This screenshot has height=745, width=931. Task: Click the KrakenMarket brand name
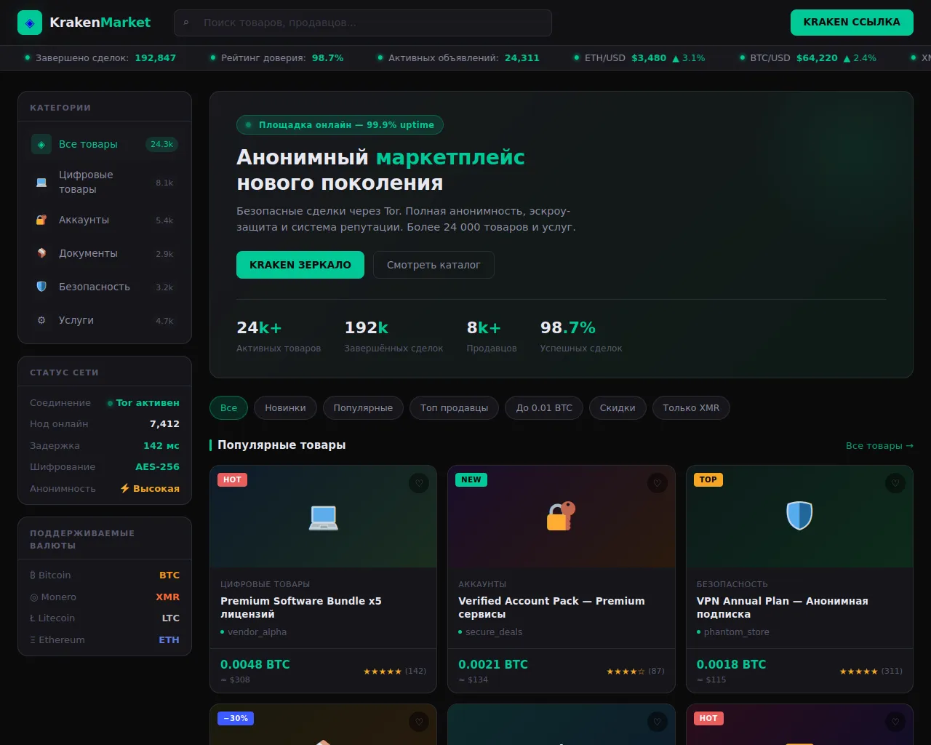(x=100, y=23)
